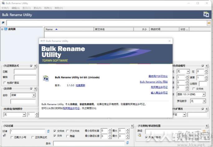Click the 购买商业许可证 link on the right

click(x=159, y=87)
